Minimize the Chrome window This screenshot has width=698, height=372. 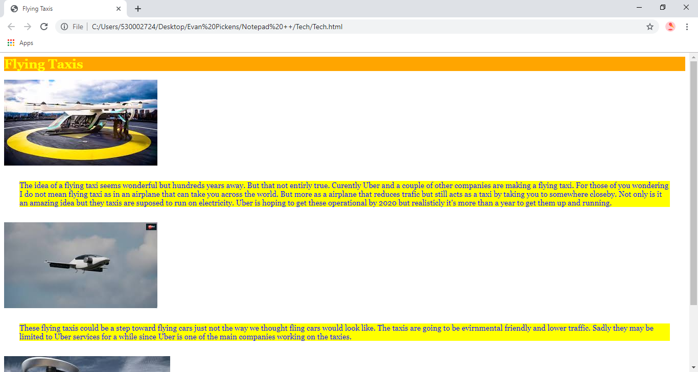point(639,7)
